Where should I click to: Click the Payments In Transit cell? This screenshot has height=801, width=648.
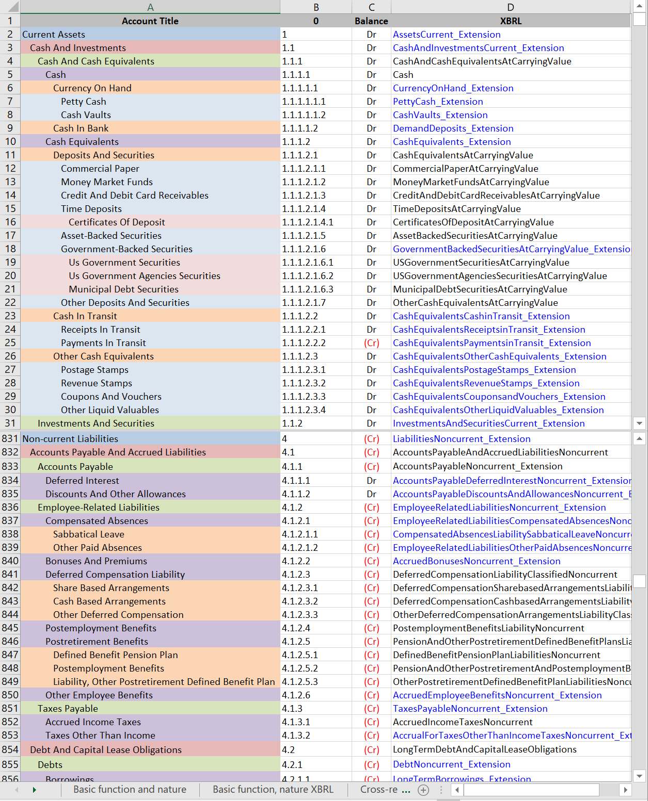150,342
